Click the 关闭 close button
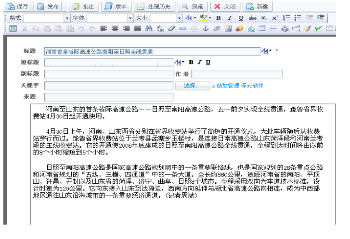350x239 pixels. [x=225, y=7]
